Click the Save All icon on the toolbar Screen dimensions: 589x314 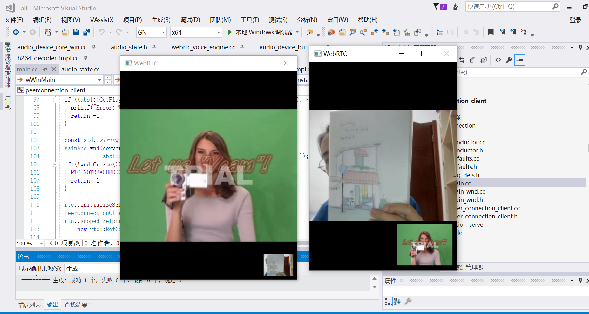point(87,32)
